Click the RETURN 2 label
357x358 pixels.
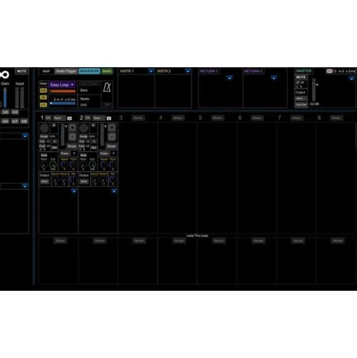tap(253, 71)
